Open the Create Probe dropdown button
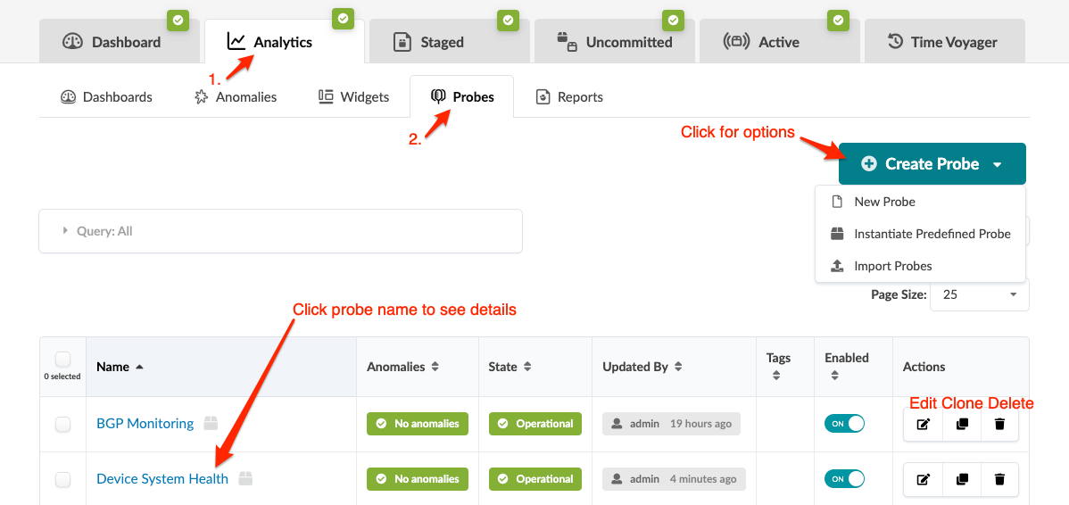Image resolution: width=1069 pixels, height=505 pixels. 932,164
